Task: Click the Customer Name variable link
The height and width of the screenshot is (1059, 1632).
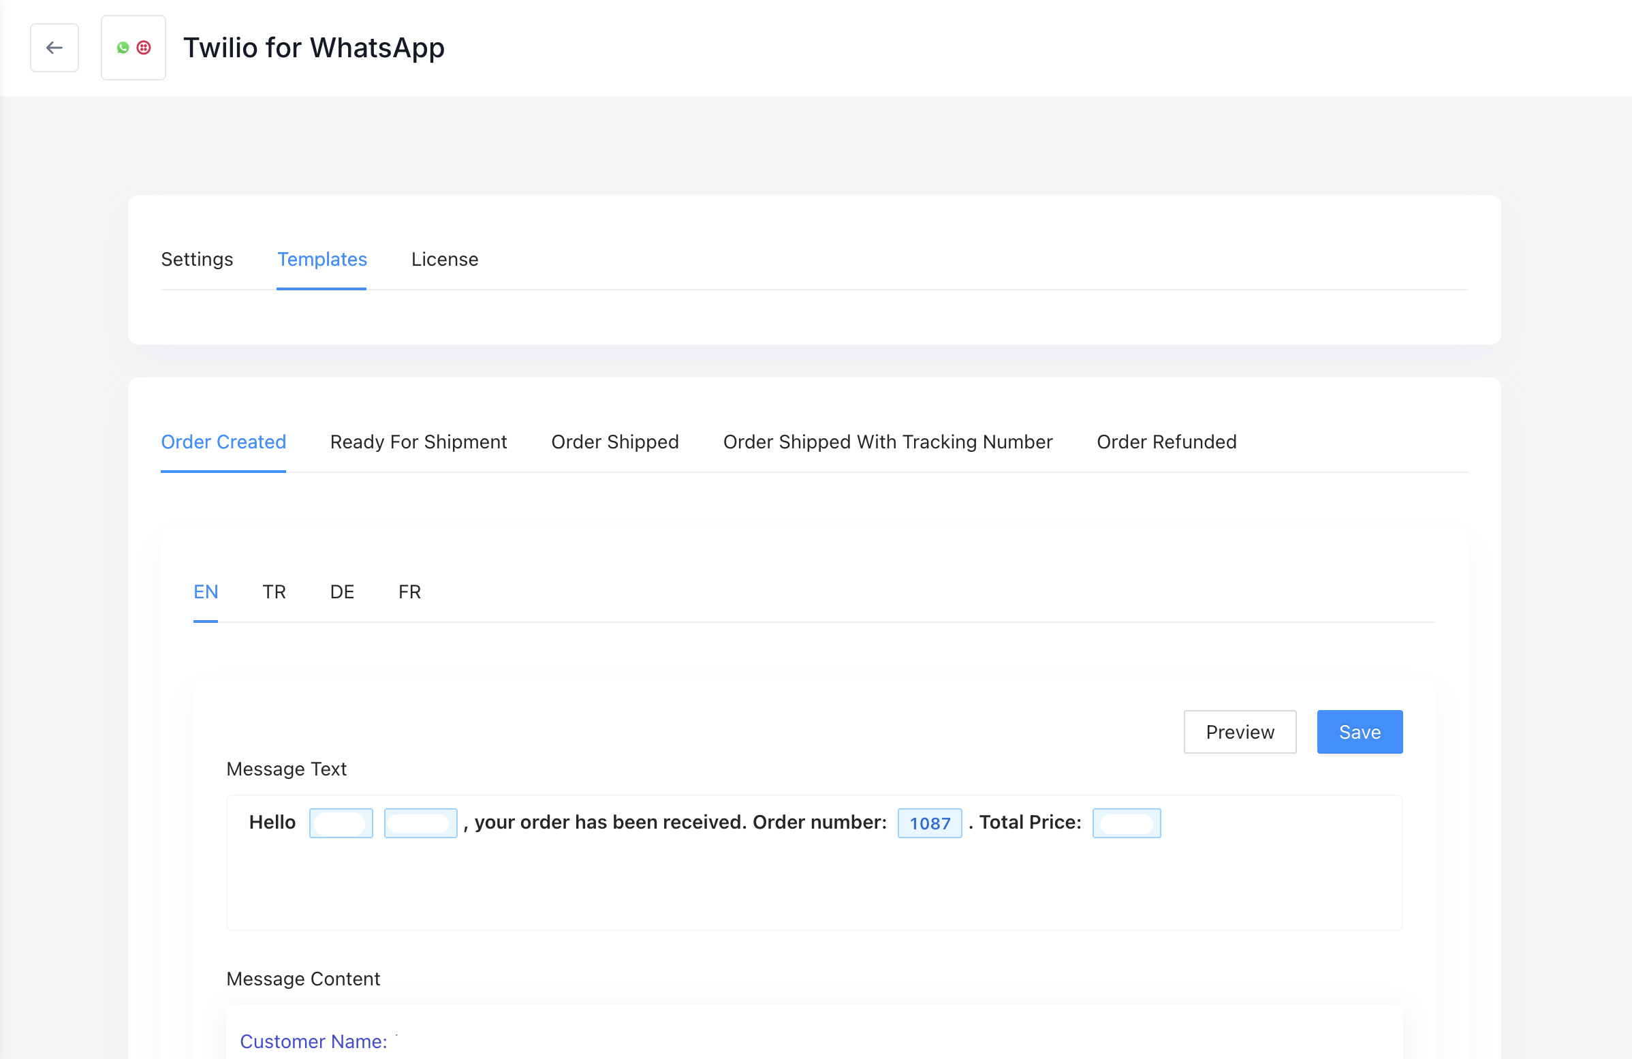Action: 313,1041
